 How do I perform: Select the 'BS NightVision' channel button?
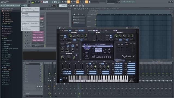tap(38, 46)
